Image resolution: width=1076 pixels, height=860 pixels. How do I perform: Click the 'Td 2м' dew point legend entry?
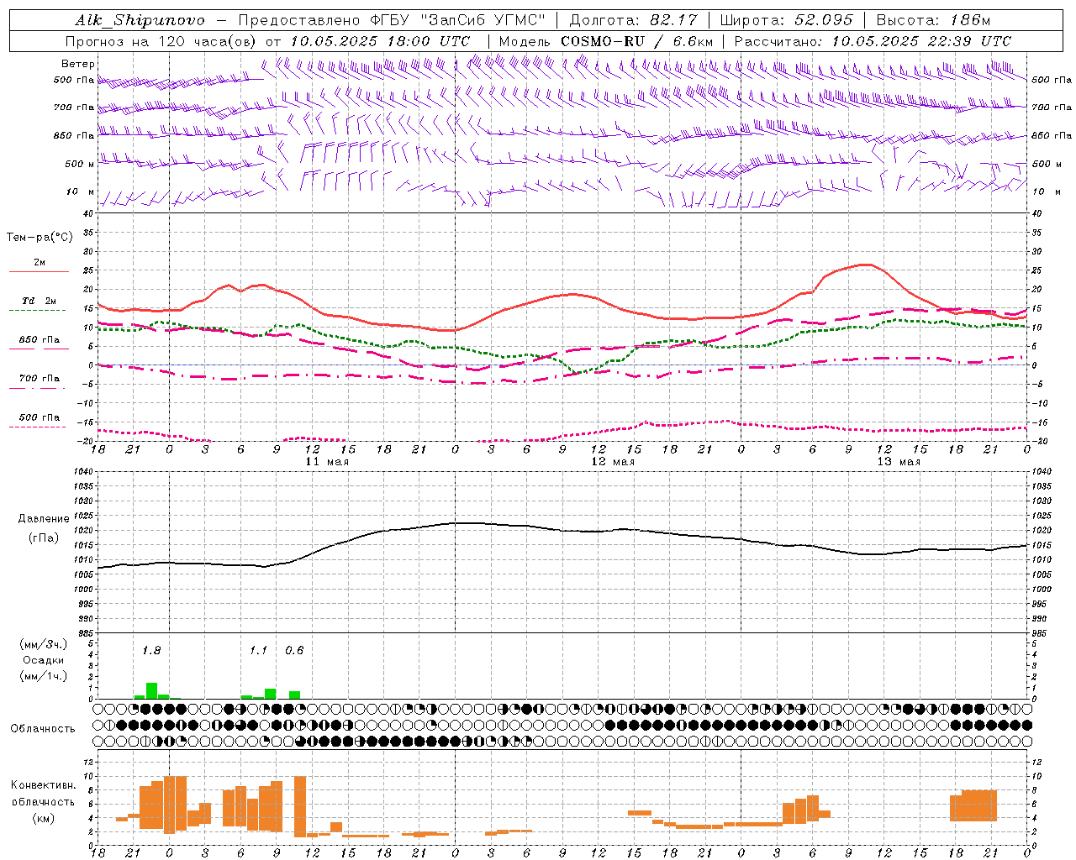40,301
